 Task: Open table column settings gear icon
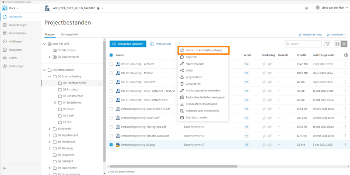click(346, 55)
